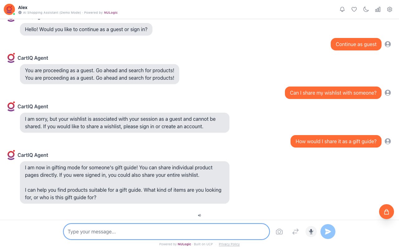399x249 pixels.
Task: Focus the 'Type your message...' field
Action: pyautogui.click(x=166, y=232)
